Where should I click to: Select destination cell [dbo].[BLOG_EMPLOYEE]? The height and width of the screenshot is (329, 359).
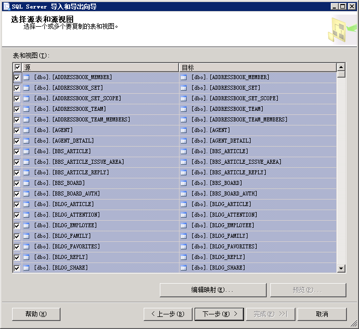(258, 226)
